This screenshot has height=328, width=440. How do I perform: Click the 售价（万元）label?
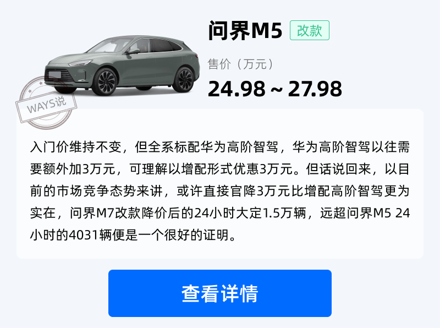click(x=240, y=64)
